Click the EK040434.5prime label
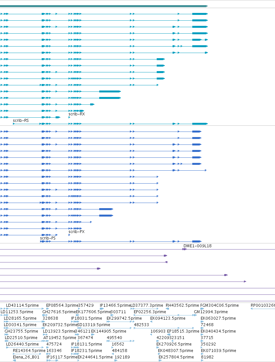Screen dimensions: 275x362 tap(218, 331)
